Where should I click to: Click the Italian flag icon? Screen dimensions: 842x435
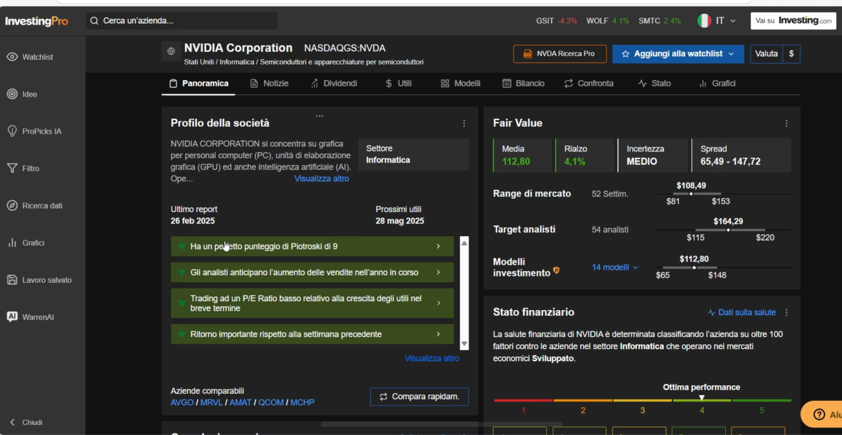point(704,21)
